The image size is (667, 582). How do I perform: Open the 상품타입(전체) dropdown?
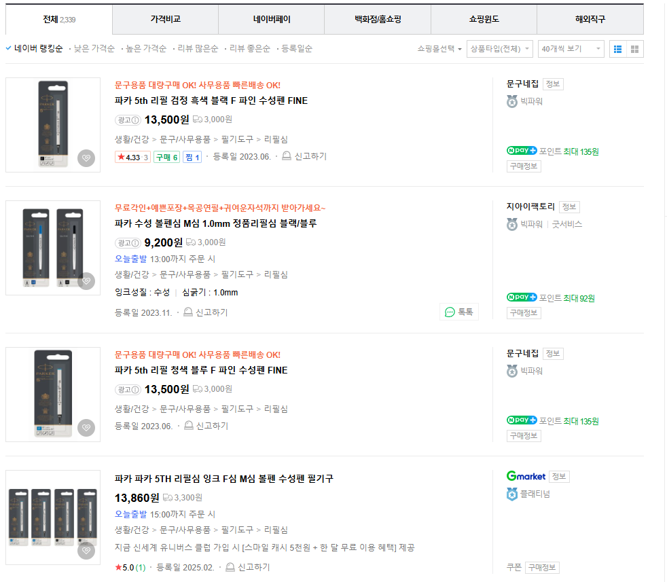coord(499,49)
